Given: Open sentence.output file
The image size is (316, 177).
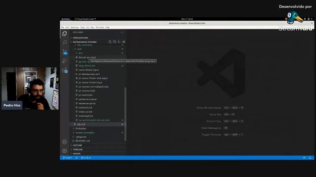Looking at the screenshot, I should point(97,99).
